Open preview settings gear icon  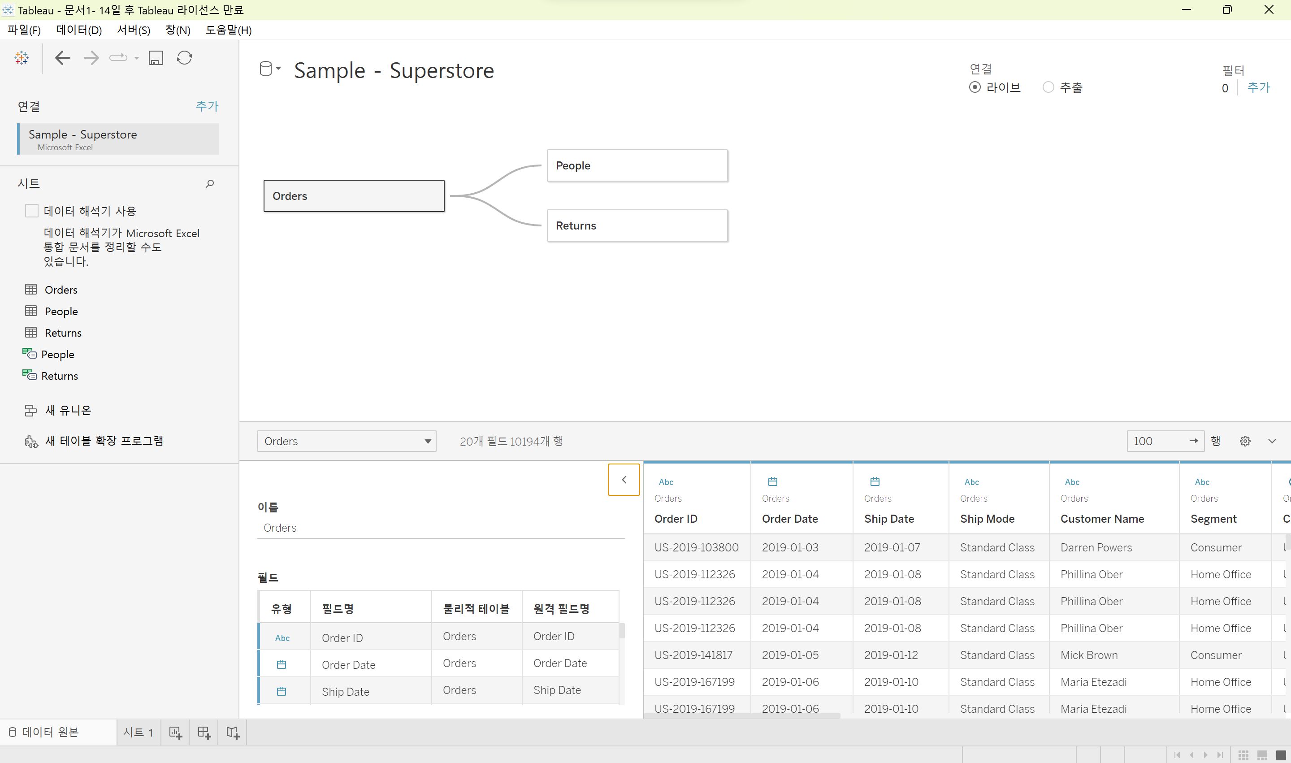1245,441
